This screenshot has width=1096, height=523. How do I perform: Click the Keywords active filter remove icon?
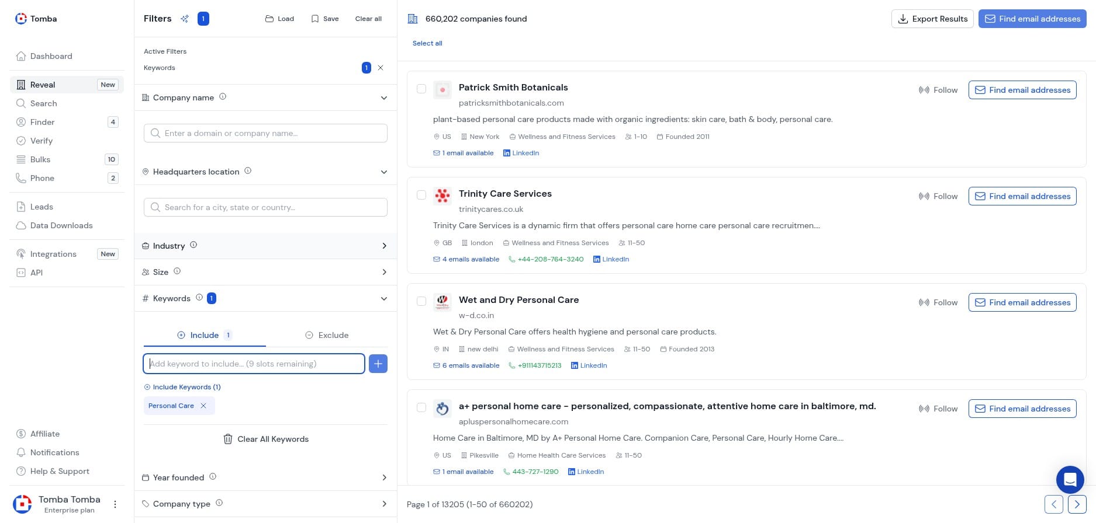[381, 68]
